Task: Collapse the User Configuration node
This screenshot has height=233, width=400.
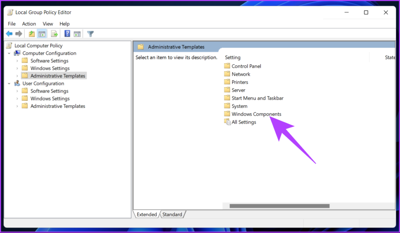Action: click(x=9, y=84)
